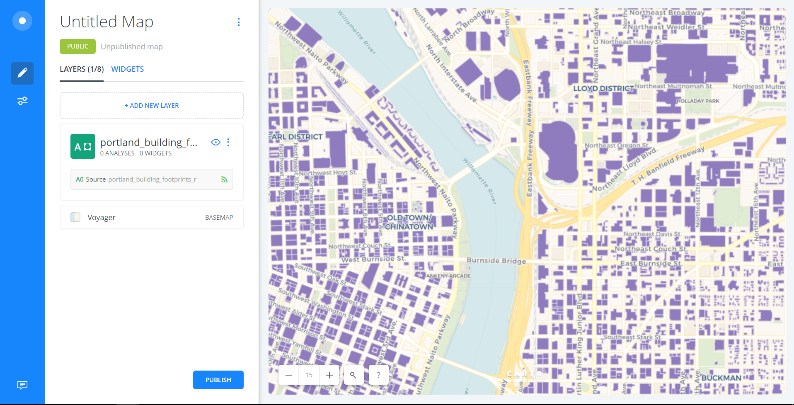
Task: Hide the portland_building layer with eye icon
Action: [215, 142]
